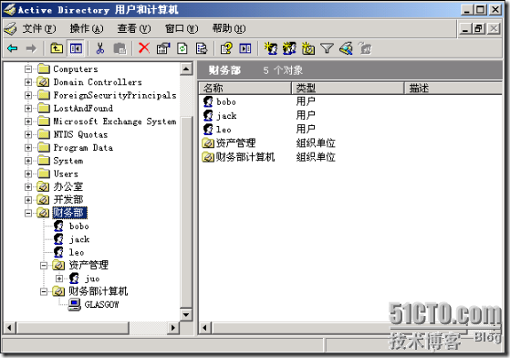Select juo user in tree
The image size is (510, 358).
tap(92, 279)
